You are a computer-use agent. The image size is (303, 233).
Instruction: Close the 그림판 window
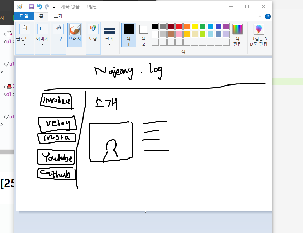[x=264, y=6]
